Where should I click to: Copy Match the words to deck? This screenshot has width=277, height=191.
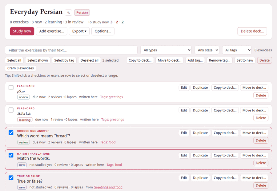pos(225,155)
